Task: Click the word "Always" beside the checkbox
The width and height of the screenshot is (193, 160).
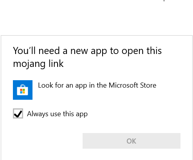Action: click(38, 114)
